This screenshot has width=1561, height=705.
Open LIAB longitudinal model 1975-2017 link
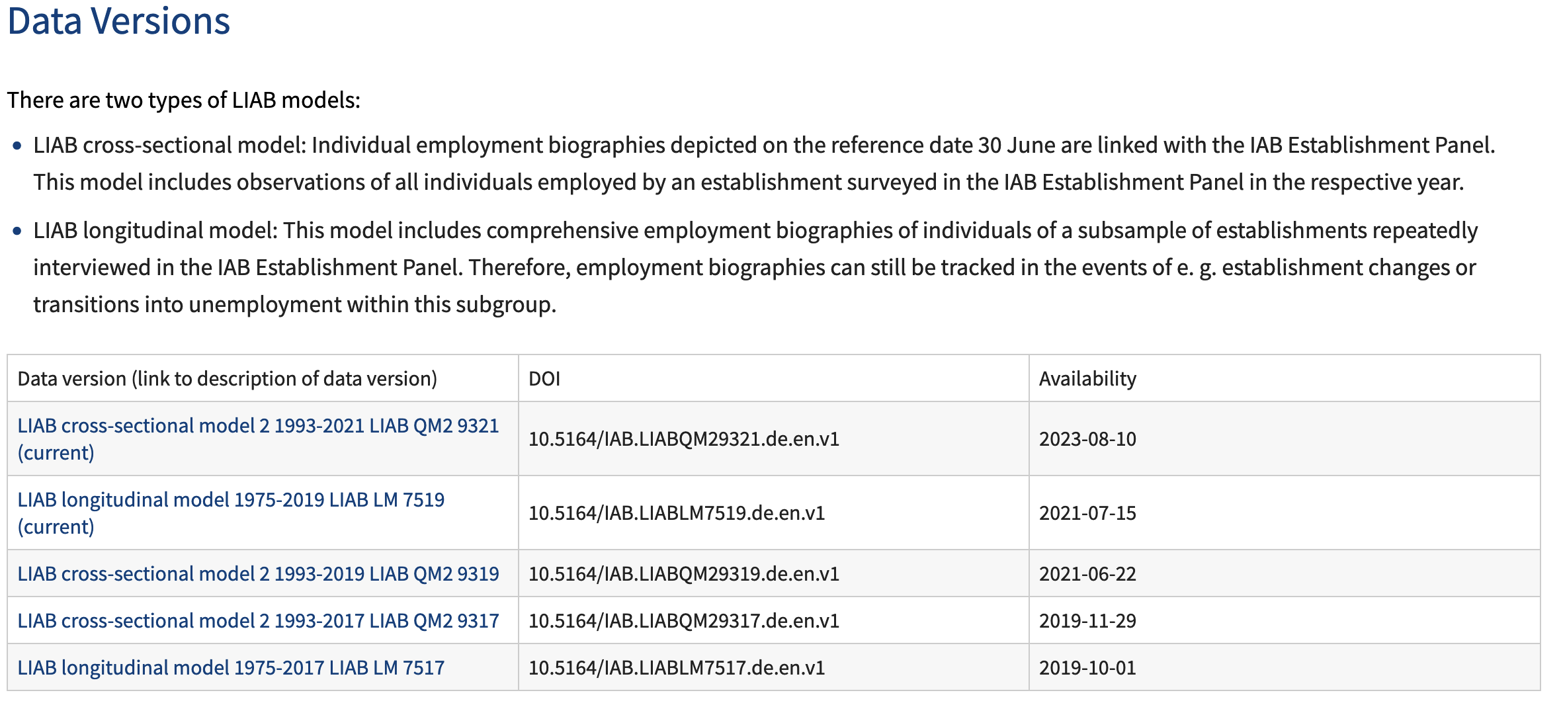coord(231,668)
